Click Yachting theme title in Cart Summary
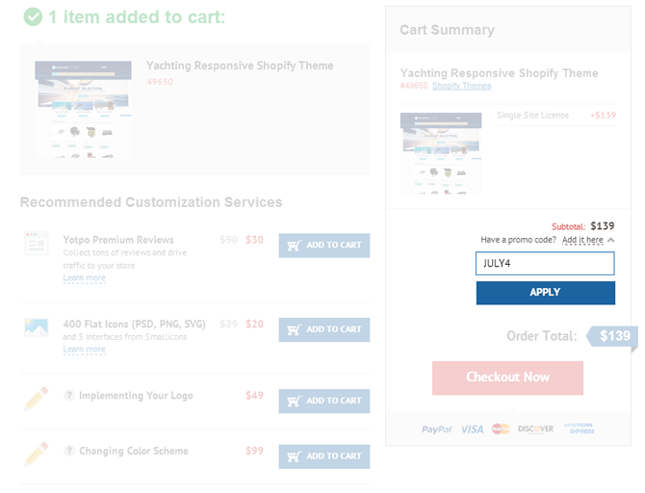Screen dimensions: 645x493 (499, 73)
